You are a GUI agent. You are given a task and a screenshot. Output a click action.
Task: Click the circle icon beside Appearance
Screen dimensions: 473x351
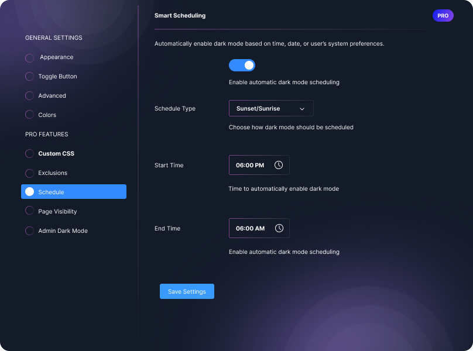coord(29,58)
